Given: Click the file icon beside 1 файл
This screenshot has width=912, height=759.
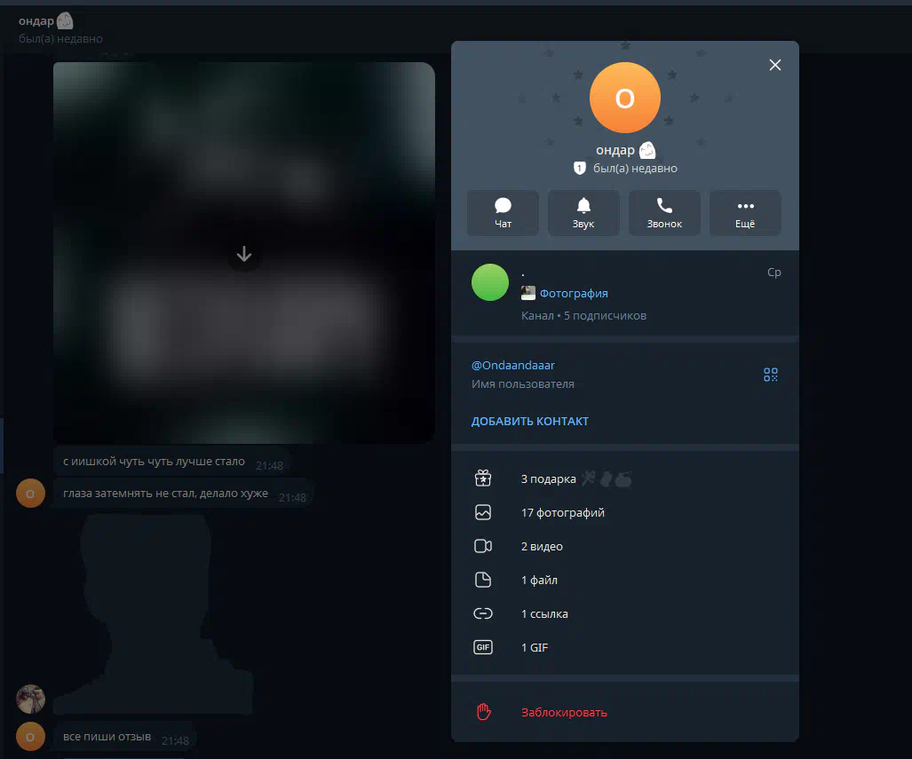Looking at the screenshot, I should [x=483, y=581].
